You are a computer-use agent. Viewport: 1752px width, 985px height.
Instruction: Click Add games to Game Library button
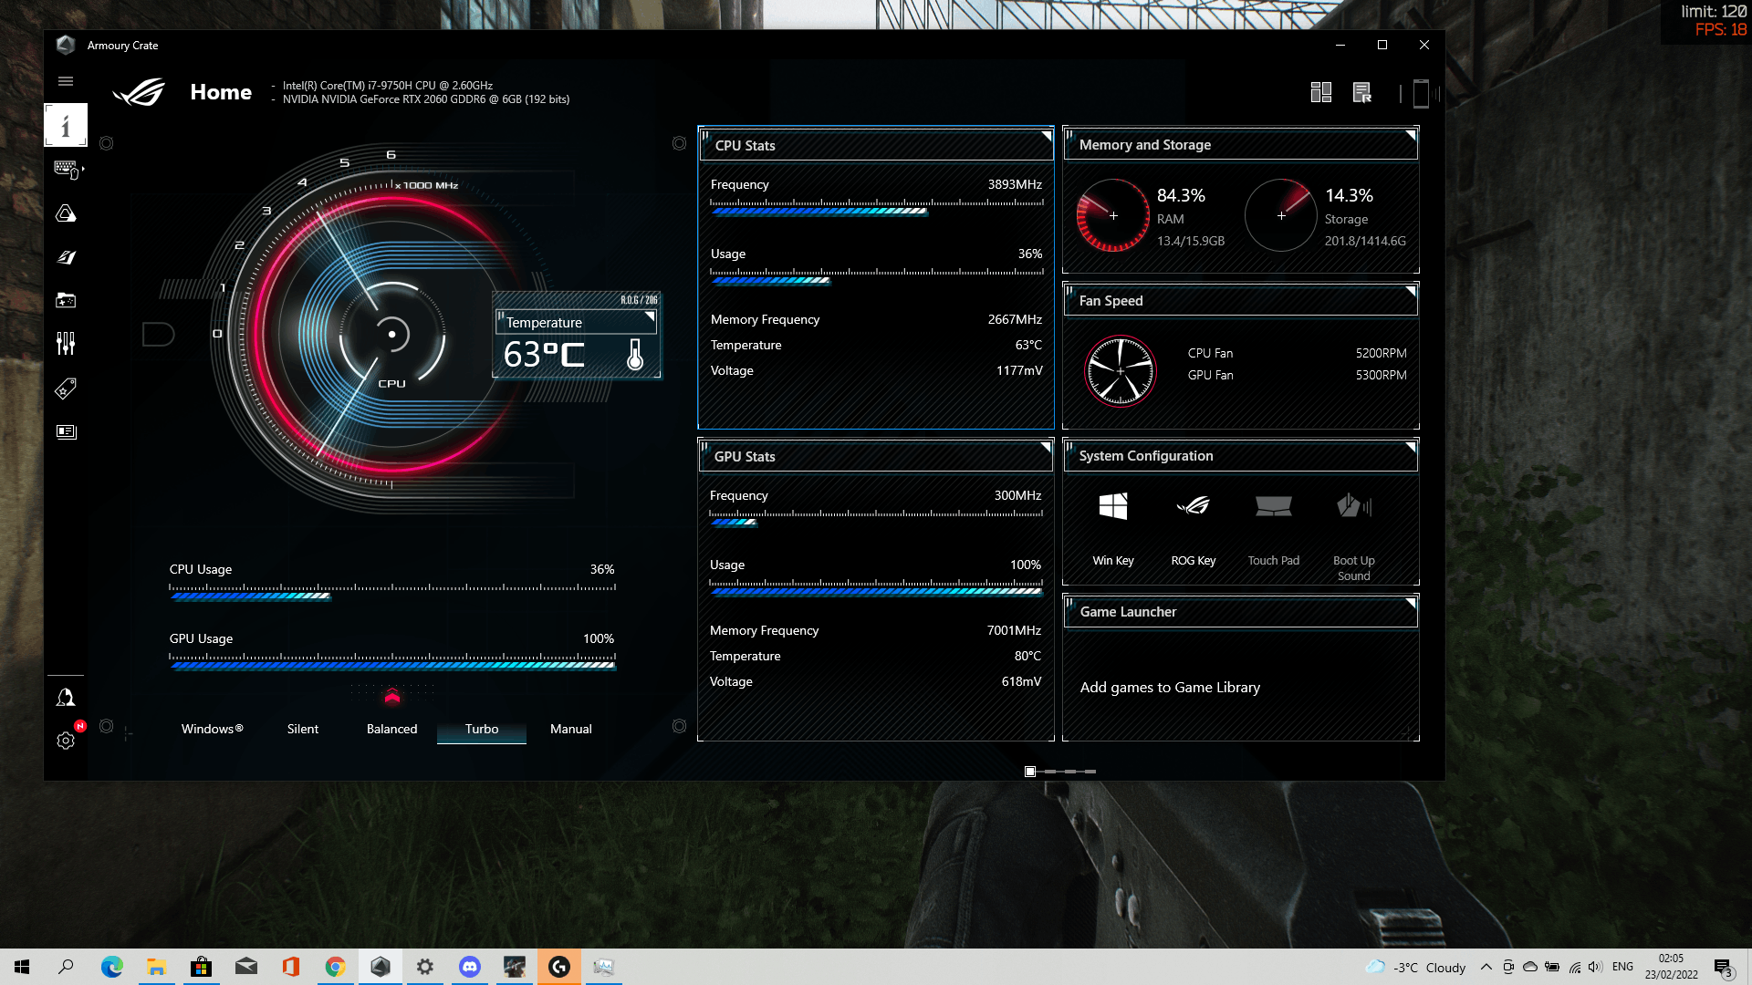(1170, 687)
